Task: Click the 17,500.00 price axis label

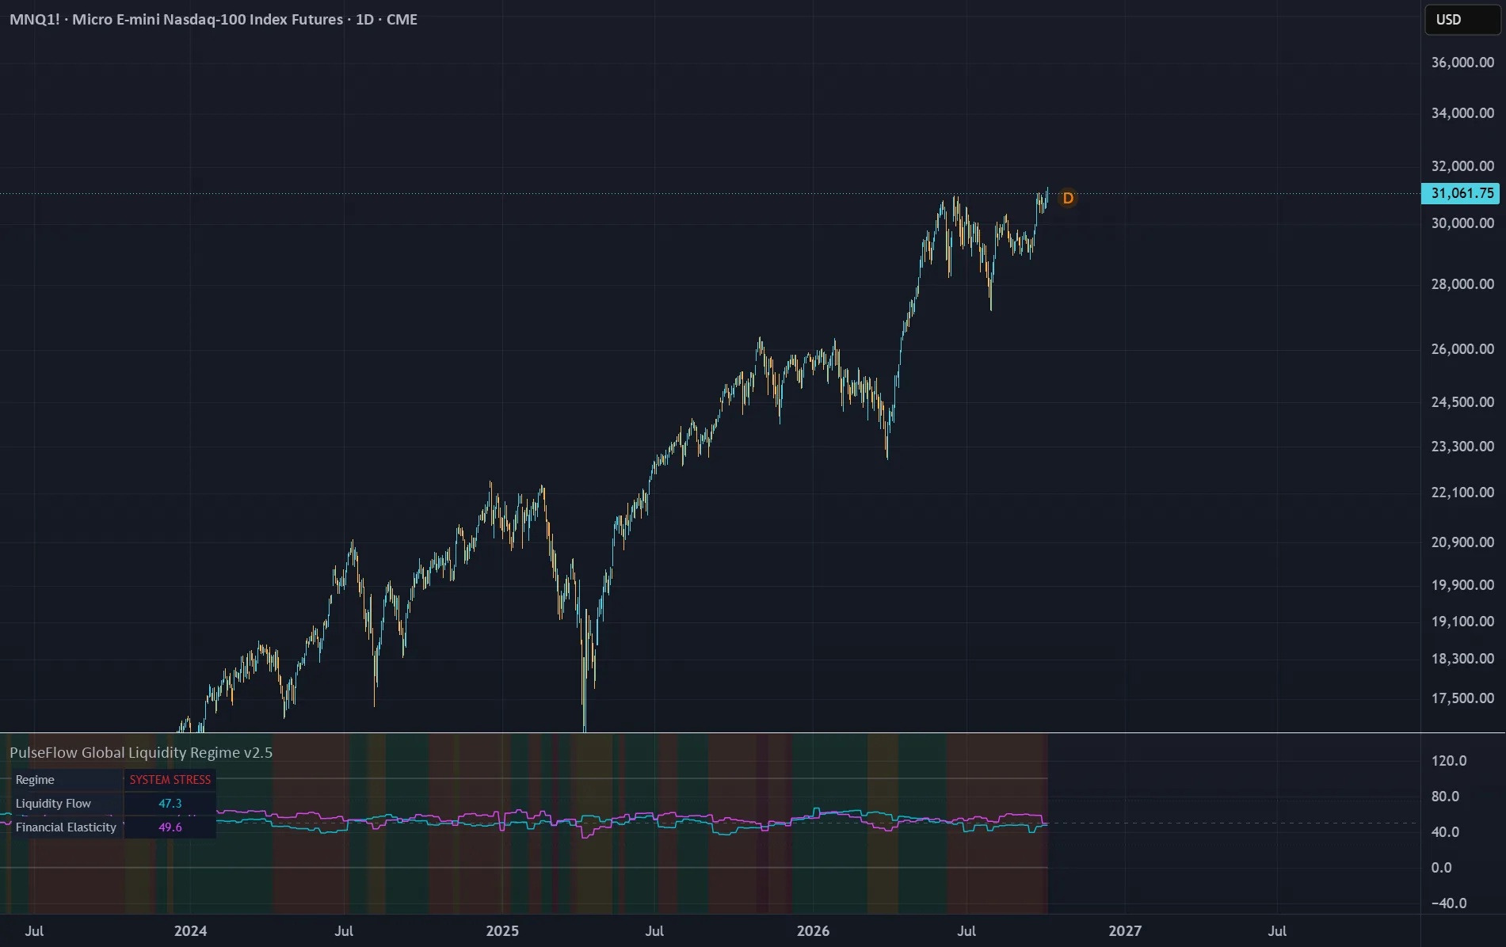Action: 1462,698
